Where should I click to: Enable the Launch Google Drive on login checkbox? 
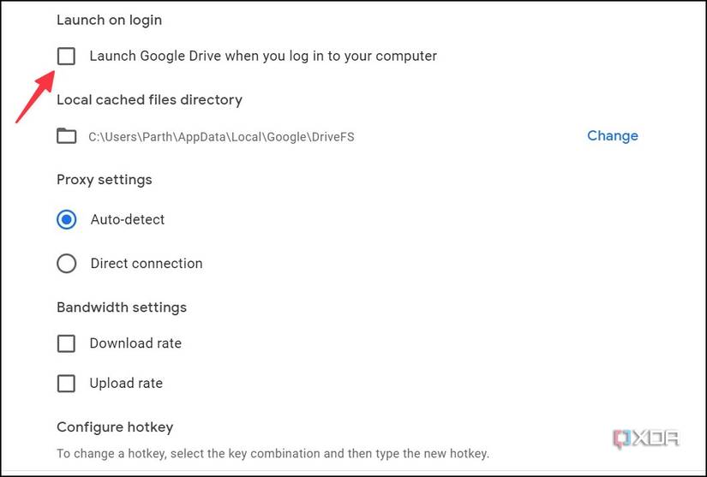pos(66,57)
